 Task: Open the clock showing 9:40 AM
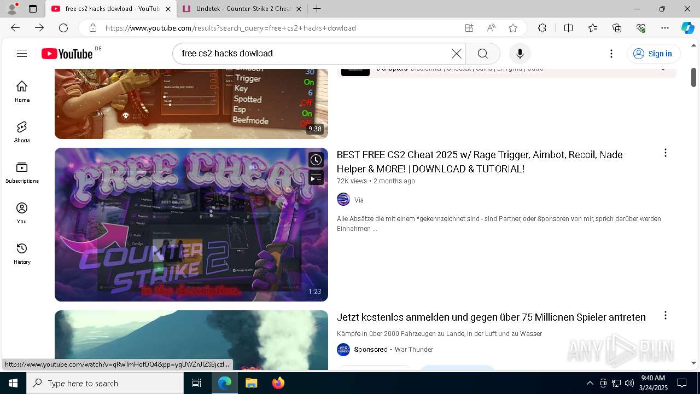654,383
